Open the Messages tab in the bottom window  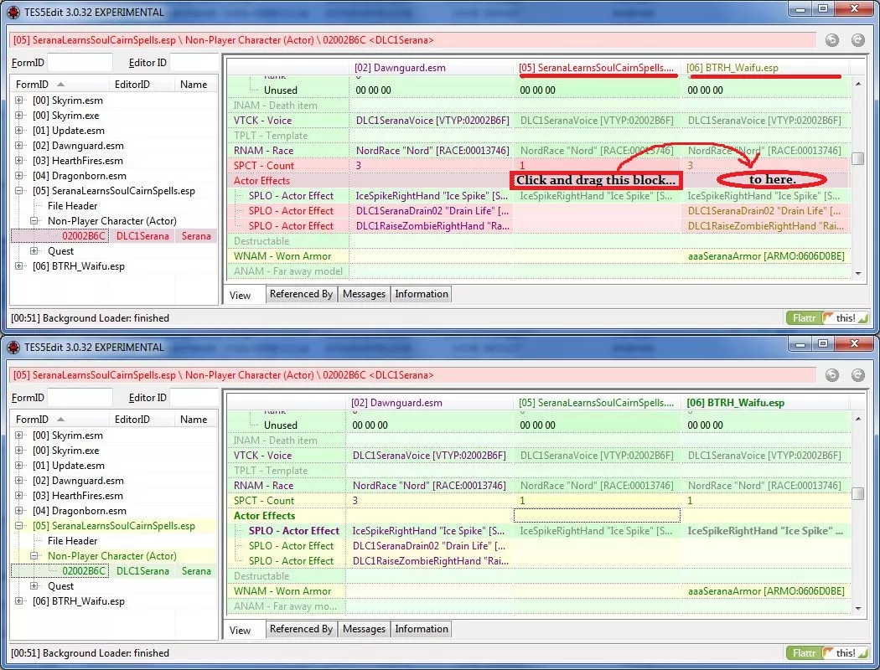(365, 629)
